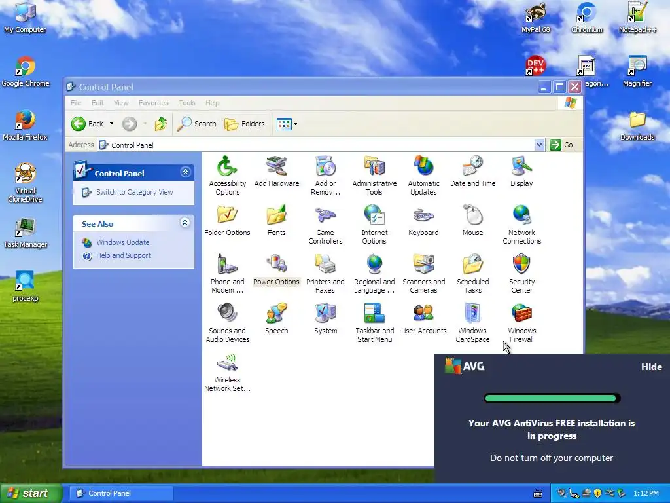Collapse the See Also section

185,223
